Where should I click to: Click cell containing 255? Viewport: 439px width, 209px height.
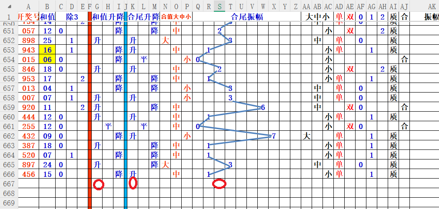(x=29, y=126)
